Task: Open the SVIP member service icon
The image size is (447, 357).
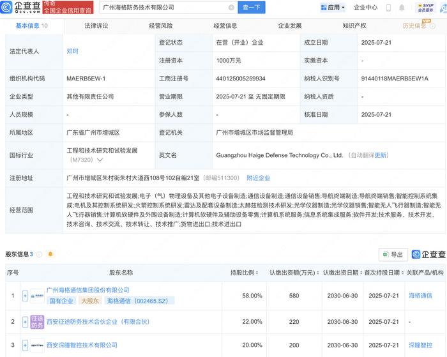Action: pyautogui.click(x=426, y=8)
